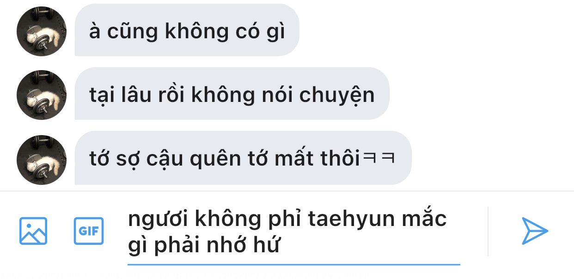
Task: Tap the avatar beside "tại lâu rồi không nói chuyện"
Action: pyautogui.click(x=42, y=95)
